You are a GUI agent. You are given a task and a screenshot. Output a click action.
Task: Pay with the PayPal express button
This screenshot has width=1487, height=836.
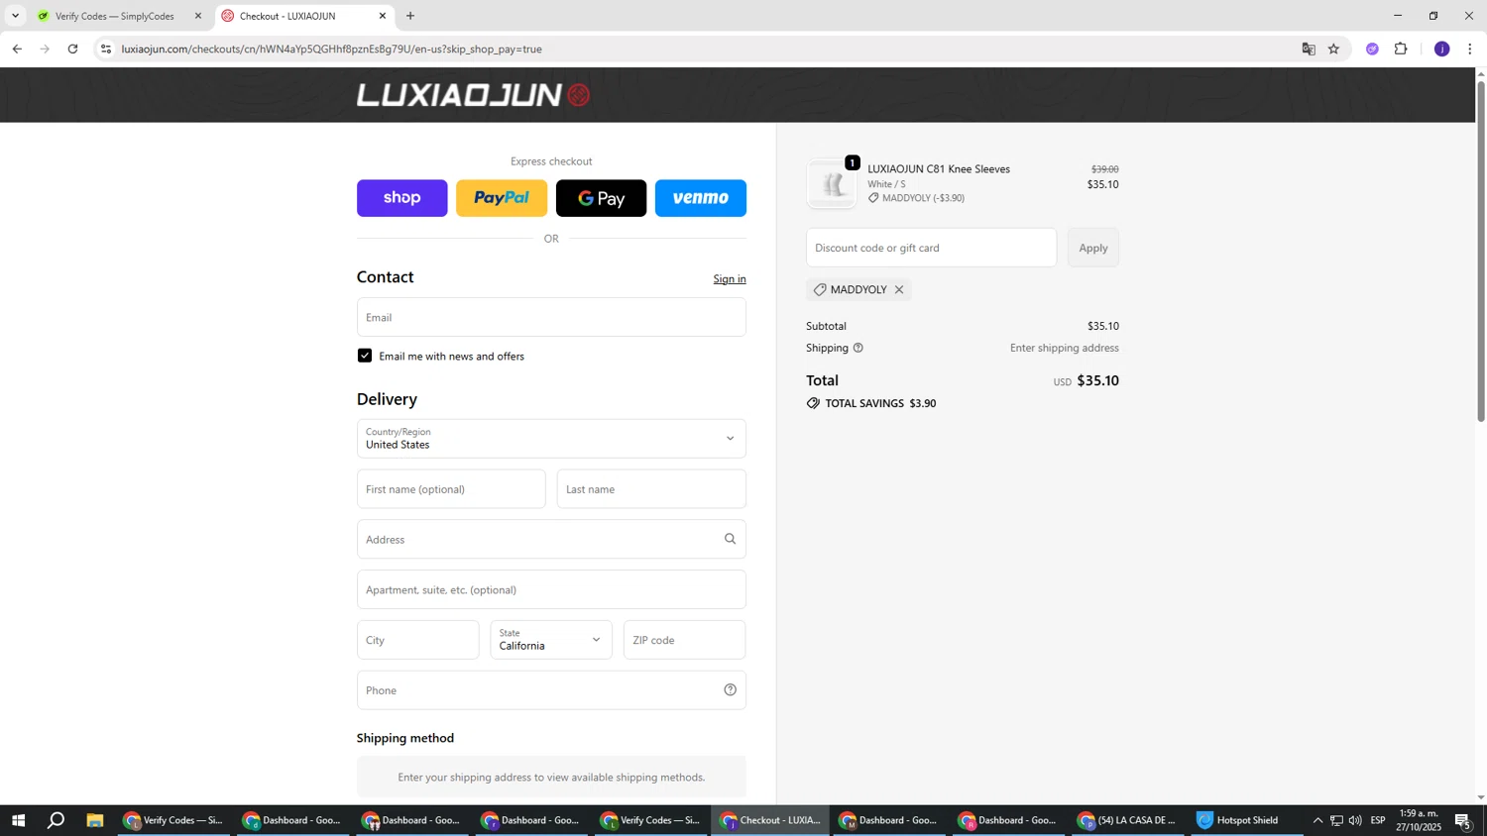click(502, 198)
